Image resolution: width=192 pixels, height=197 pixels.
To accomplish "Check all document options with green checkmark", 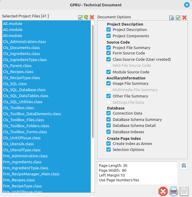I will pos(178,18).
